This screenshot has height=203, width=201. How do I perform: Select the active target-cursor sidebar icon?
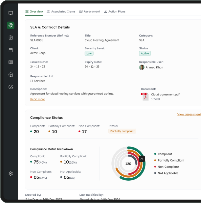tap(11, 25)
